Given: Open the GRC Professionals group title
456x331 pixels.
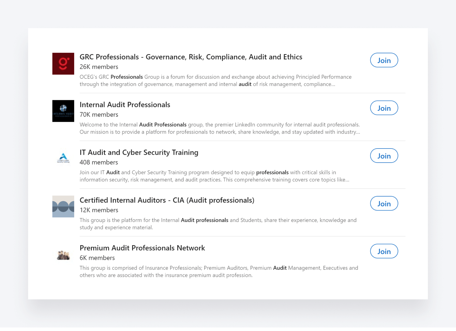Looking at the screenshot, I should 191,57.
